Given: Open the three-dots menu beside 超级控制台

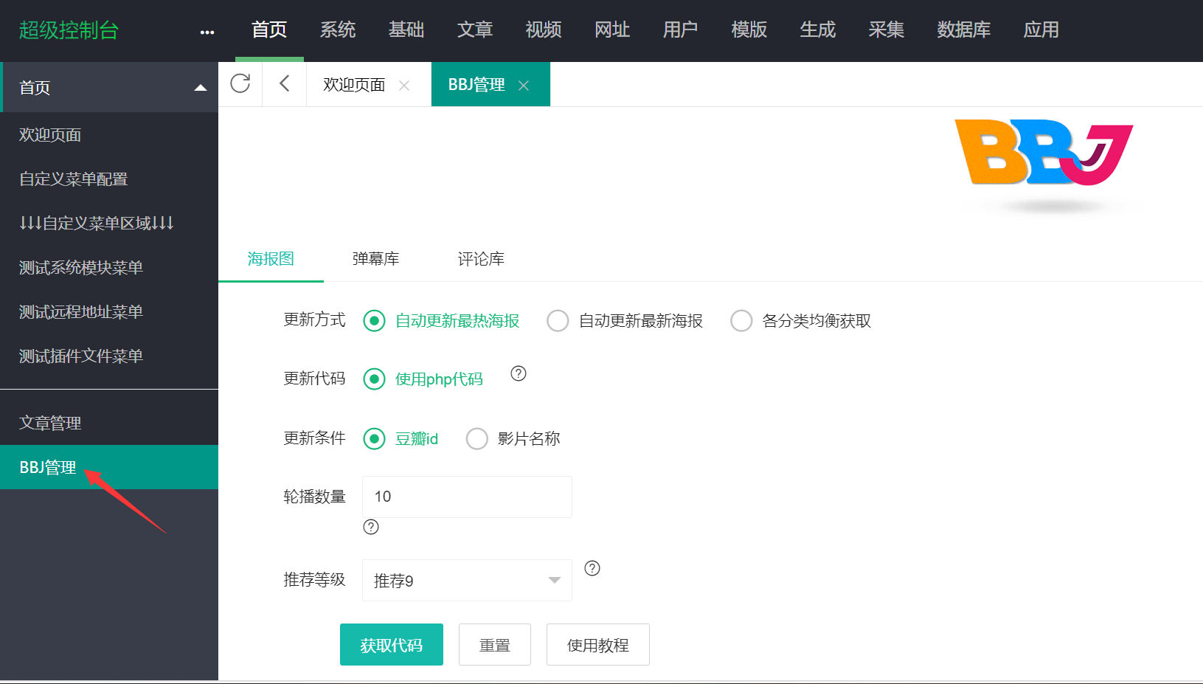Looking at the screenshot, I should pos(207,32).
